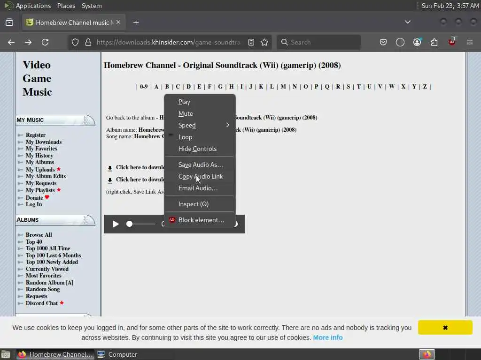The height and width of the screenshot is (360, 481).
Task: Open Browse All albums
Action: 39,235
